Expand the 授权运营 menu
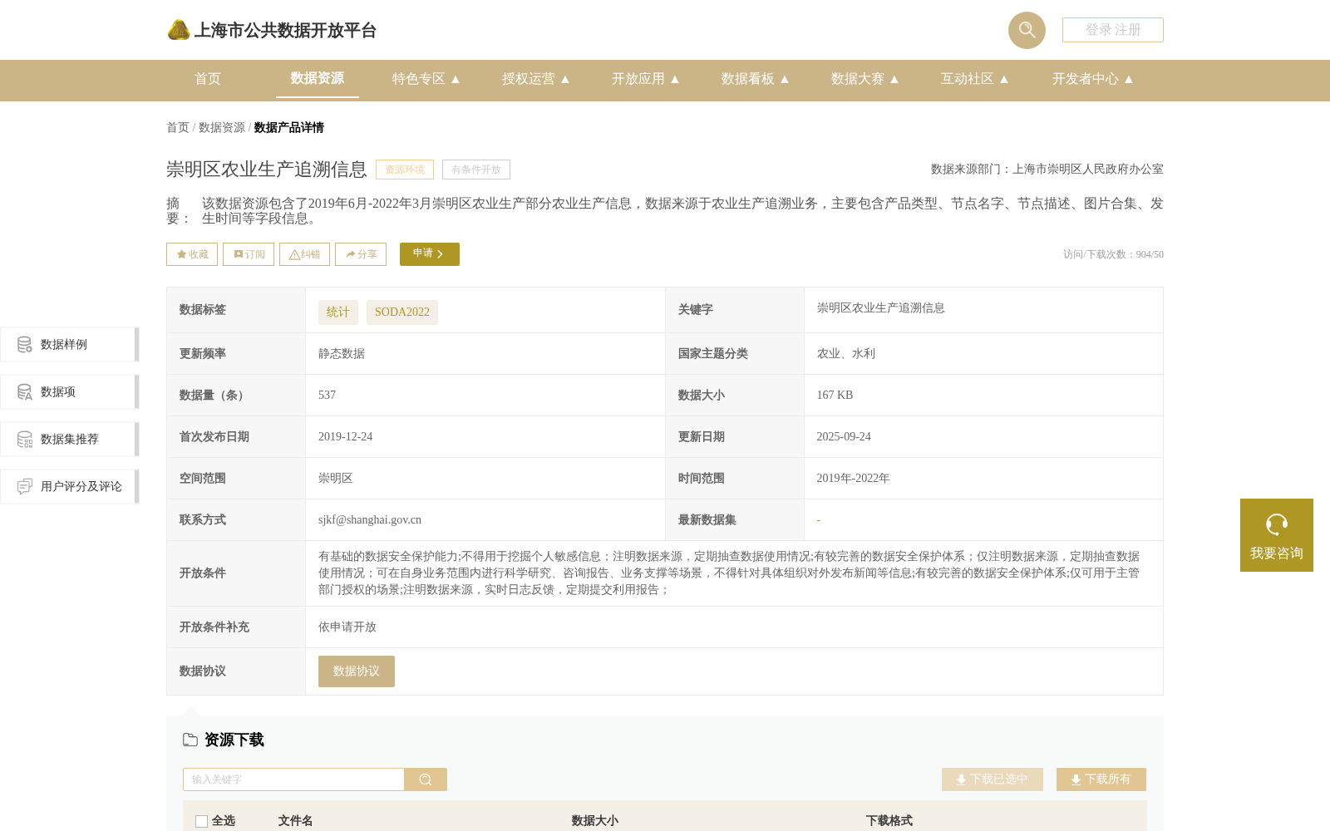1330x831 pixels. [536, 79]
